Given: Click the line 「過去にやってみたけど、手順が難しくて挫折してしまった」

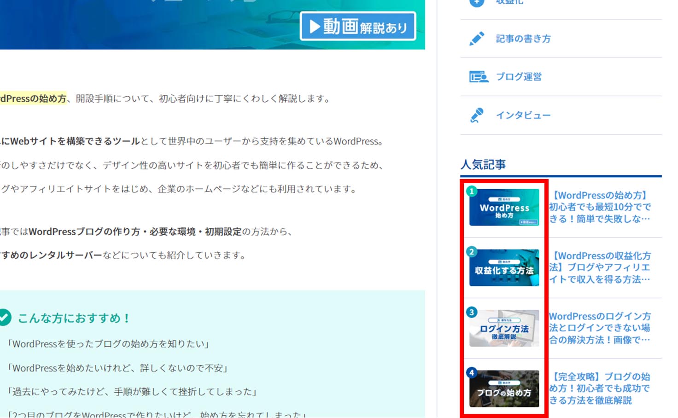Looking at the screenshot, I should click(x=132, y=392).
